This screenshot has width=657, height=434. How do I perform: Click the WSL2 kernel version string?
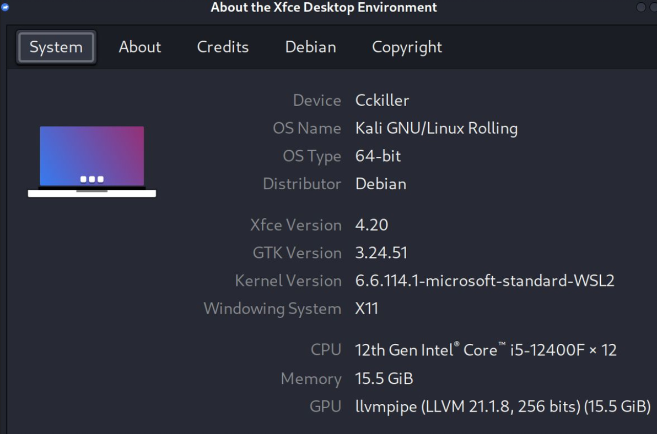click(484, 281)
